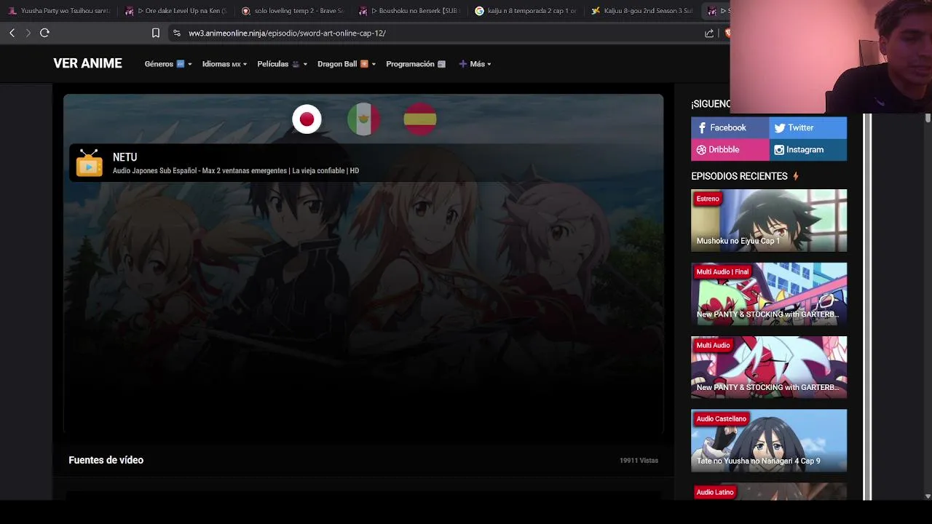The height and width of the screenshot is (524, 932).
Task: Switch to Kaijuu 8-gou 2nd Season tab
Action: 642,11
